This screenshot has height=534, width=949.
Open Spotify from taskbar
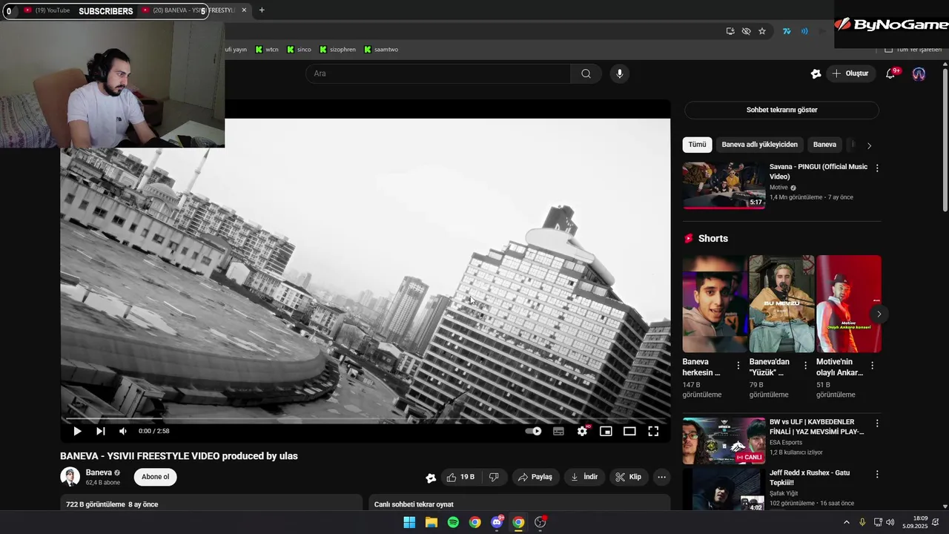point(453,523)
